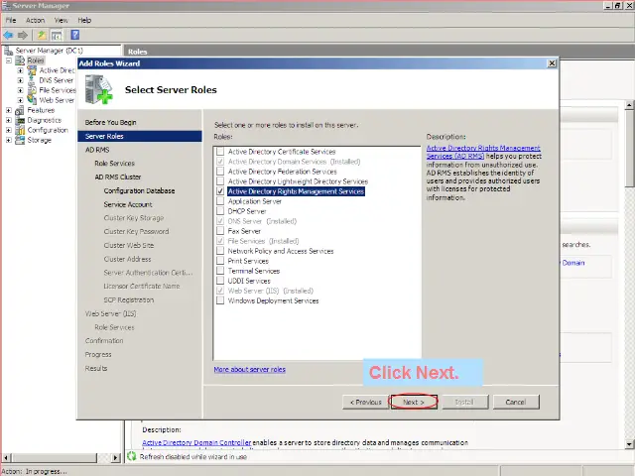635x476 pixels.
Task: Expand the Features tree node
Action: [9, 110]
